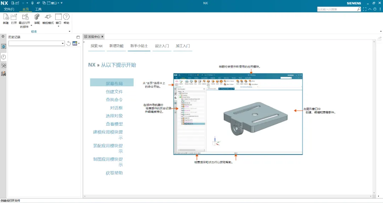This screenshot has width=383, height=203.
Task: Click the help question mark icon near search
Action: tap(375, 9)
